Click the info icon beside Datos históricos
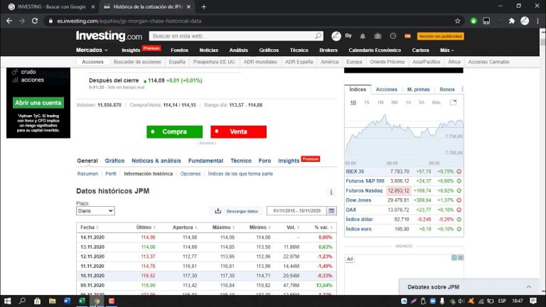Image resolution: width=546 pixels, height=307 pixels. point(331,192)
